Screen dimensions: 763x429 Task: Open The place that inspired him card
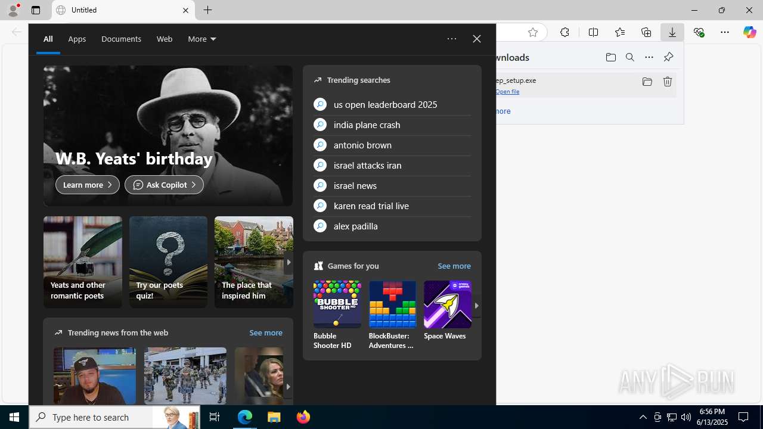tap(254, 262)
